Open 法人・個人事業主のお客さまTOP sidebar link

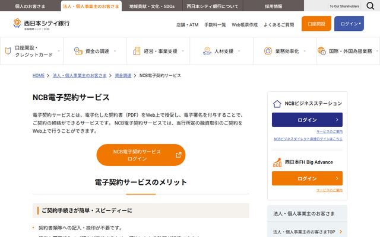307,232
